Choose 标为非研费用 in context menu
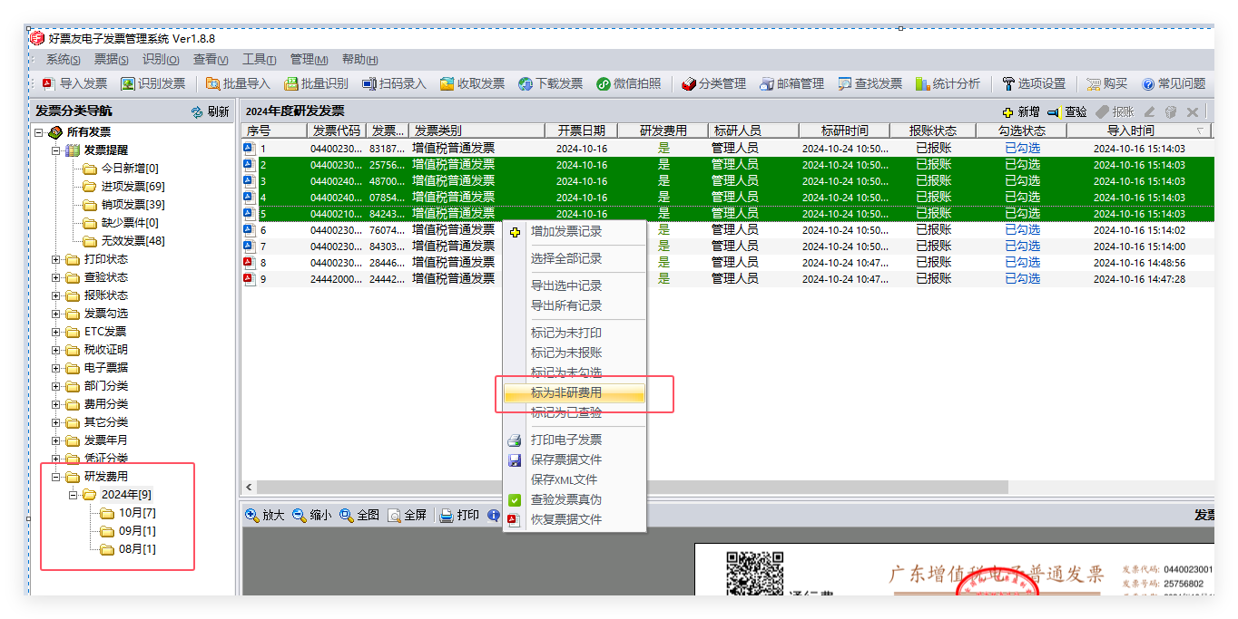Viewport: 1238px width, 619px height. point(575,393)
